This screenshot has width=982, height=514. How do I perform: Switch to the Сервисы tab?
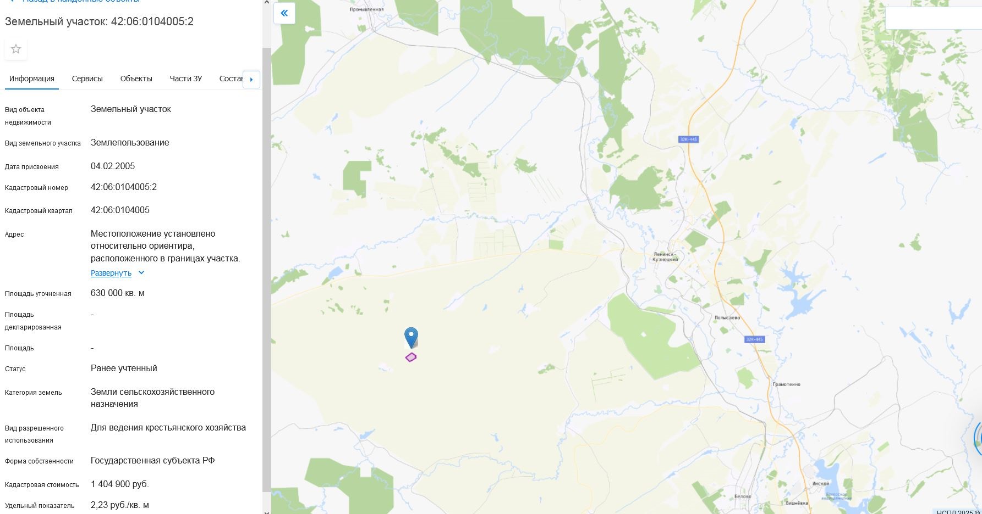[x=87, y=79]
